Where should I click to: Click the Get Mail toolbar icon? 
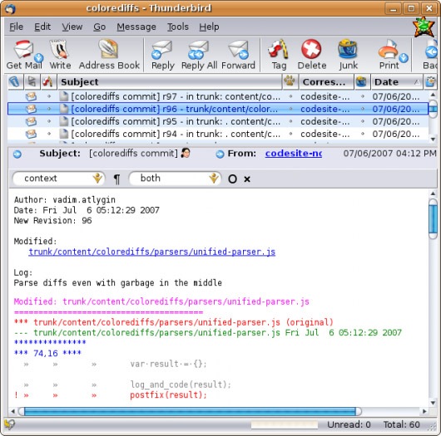[x=23, y=49]
